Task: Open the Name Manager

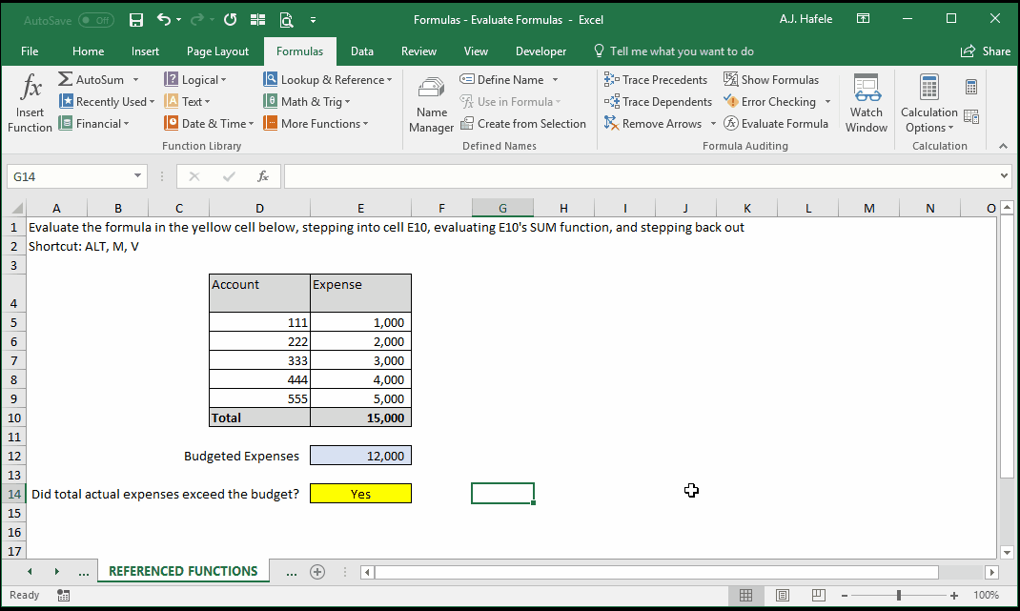Action: 431,104
